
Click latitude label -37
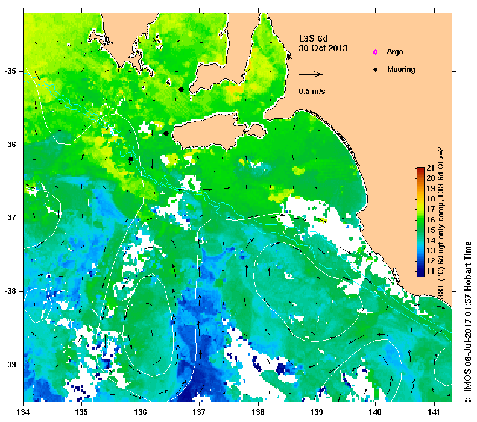click(x=11, y=218)
